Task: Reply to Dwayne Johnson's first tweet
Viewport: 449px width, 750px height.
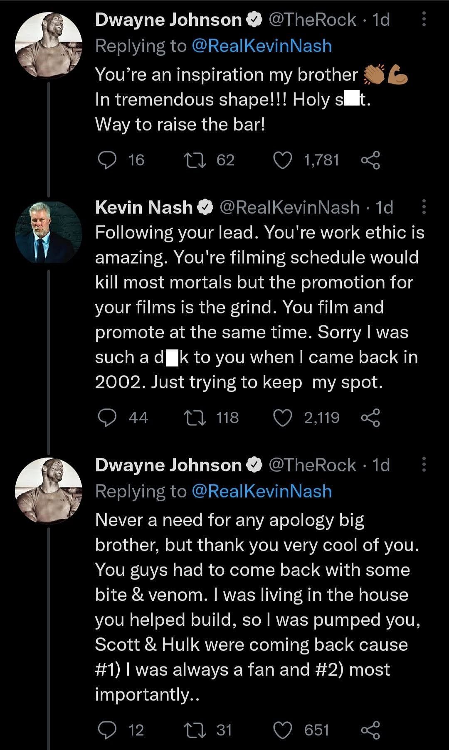Action: 107,160
